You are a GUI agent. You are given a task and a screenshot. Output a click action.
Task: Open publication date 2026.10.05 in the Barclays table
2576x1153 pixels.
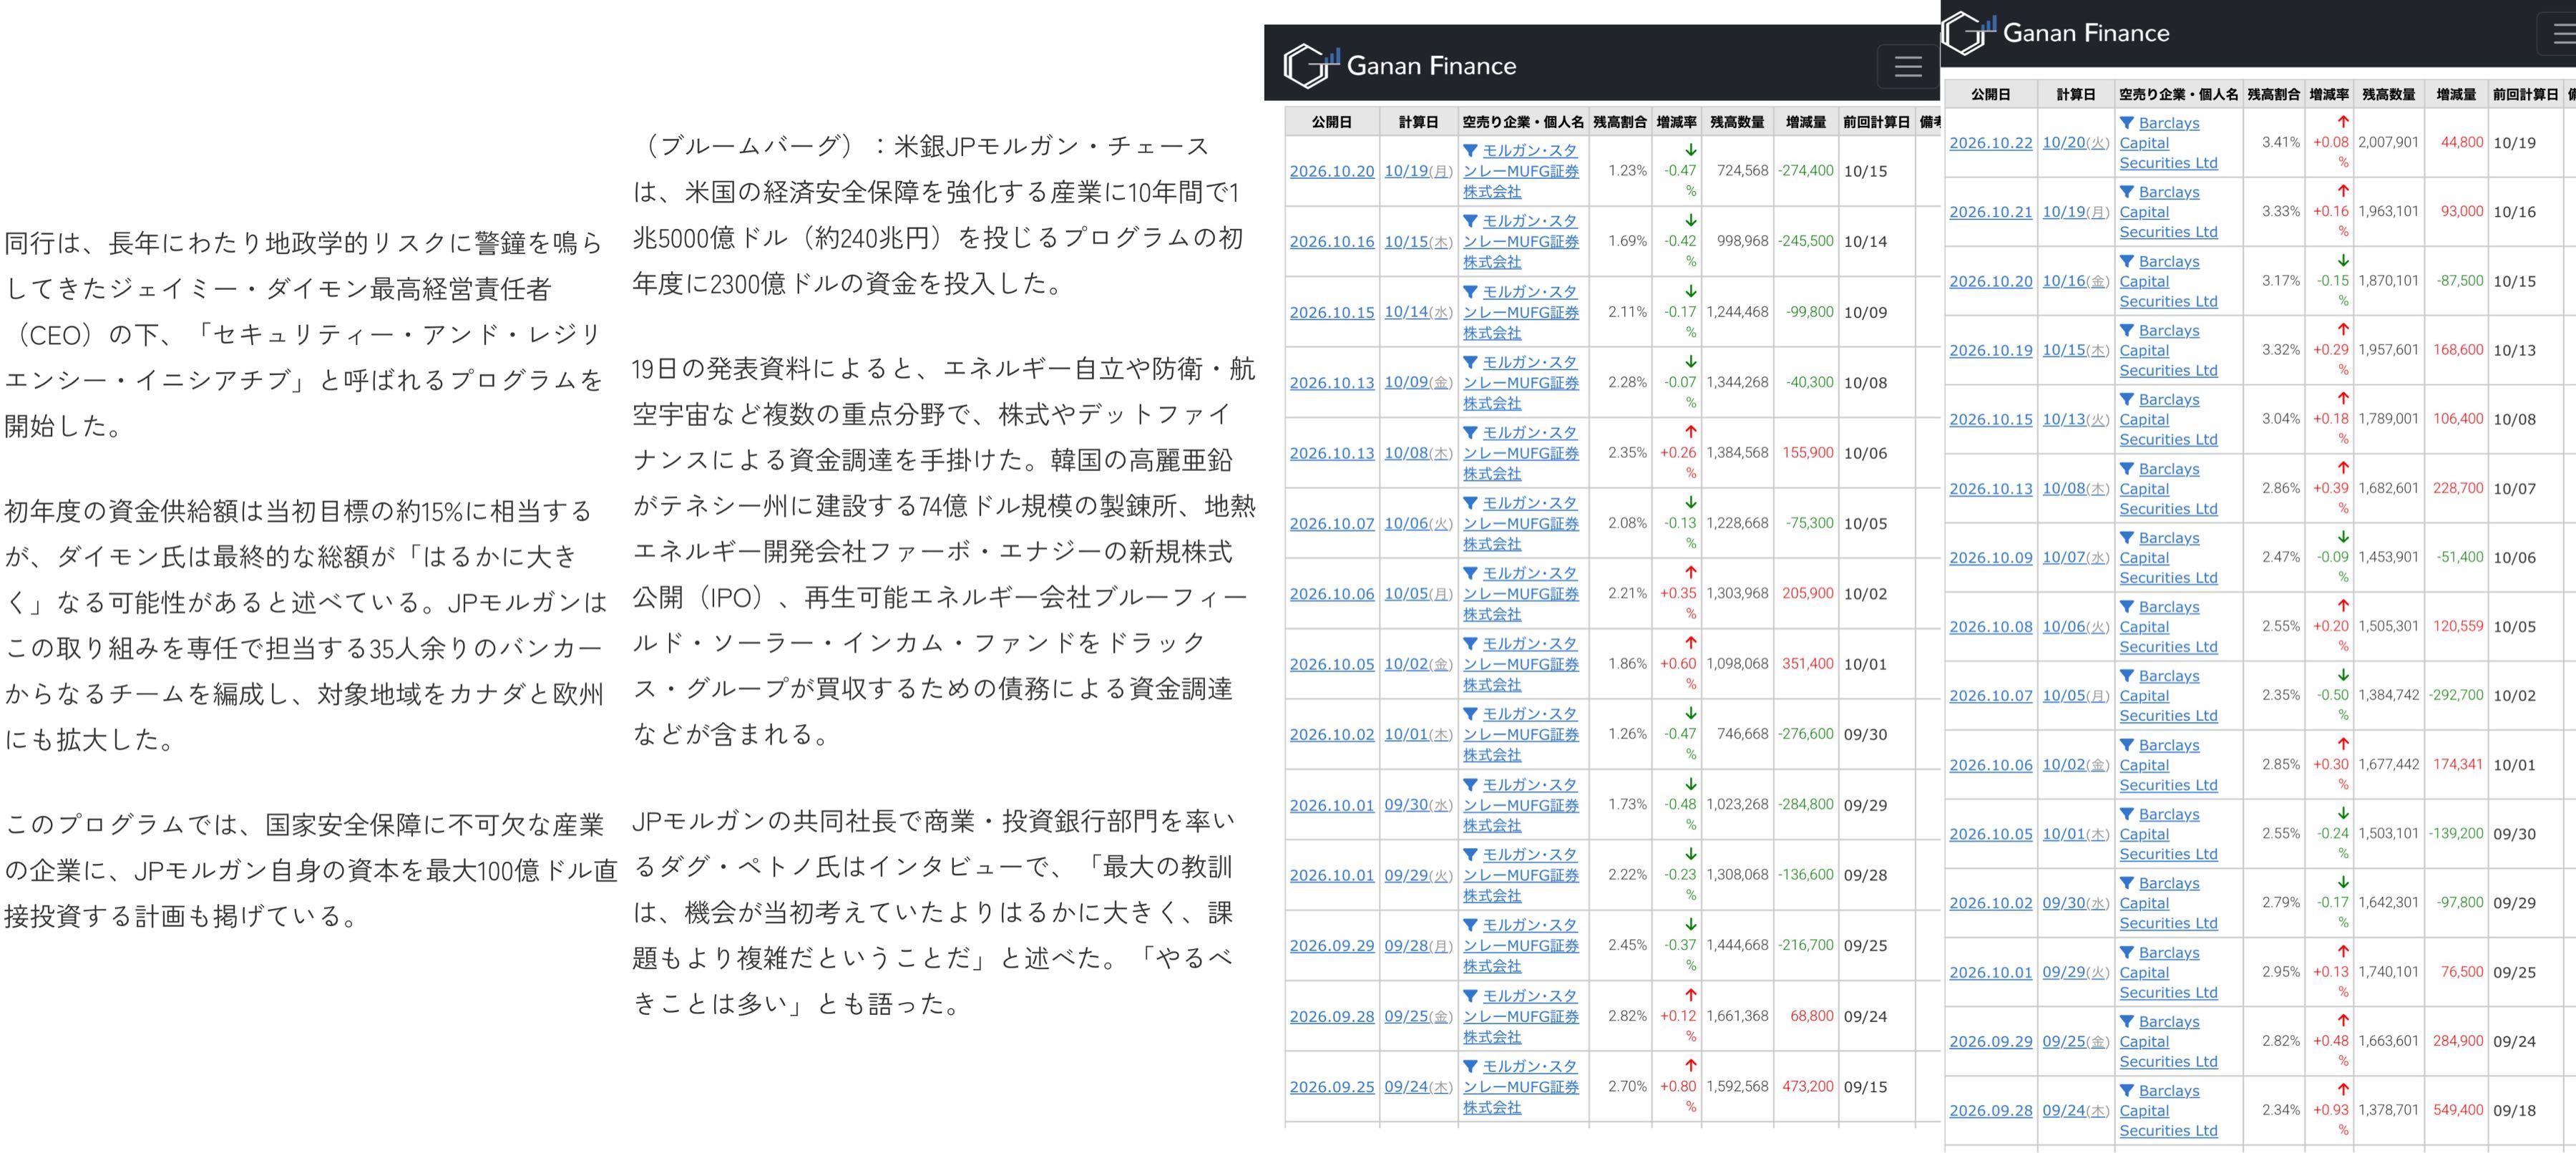click(x=1991, y=834)
